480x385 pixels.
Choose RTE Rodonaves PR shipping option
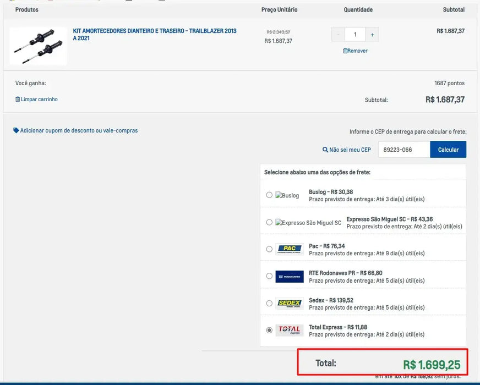(x=269, y=276)
